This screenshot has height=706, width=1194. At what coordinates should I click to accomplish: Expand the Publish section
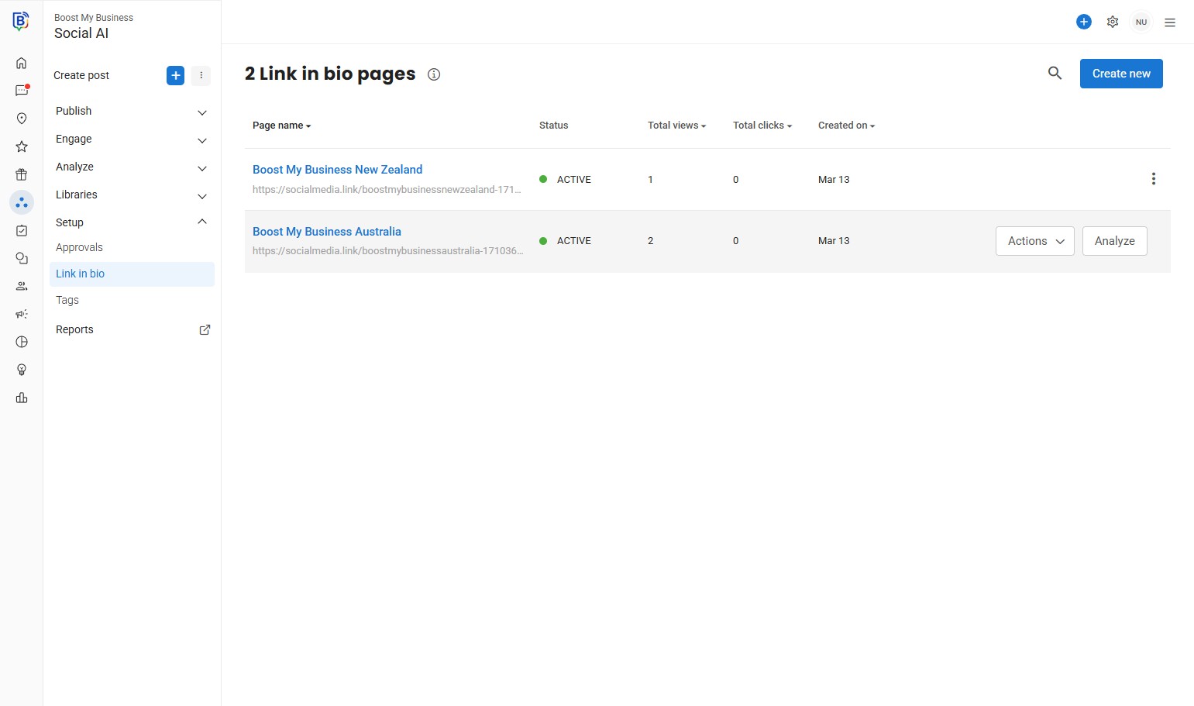(202, 112)
